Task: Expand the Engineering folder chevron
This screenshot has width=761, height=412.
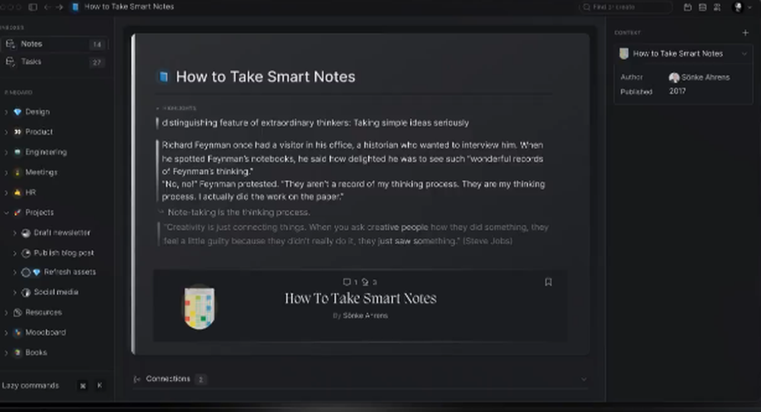Action: (6, 152)
